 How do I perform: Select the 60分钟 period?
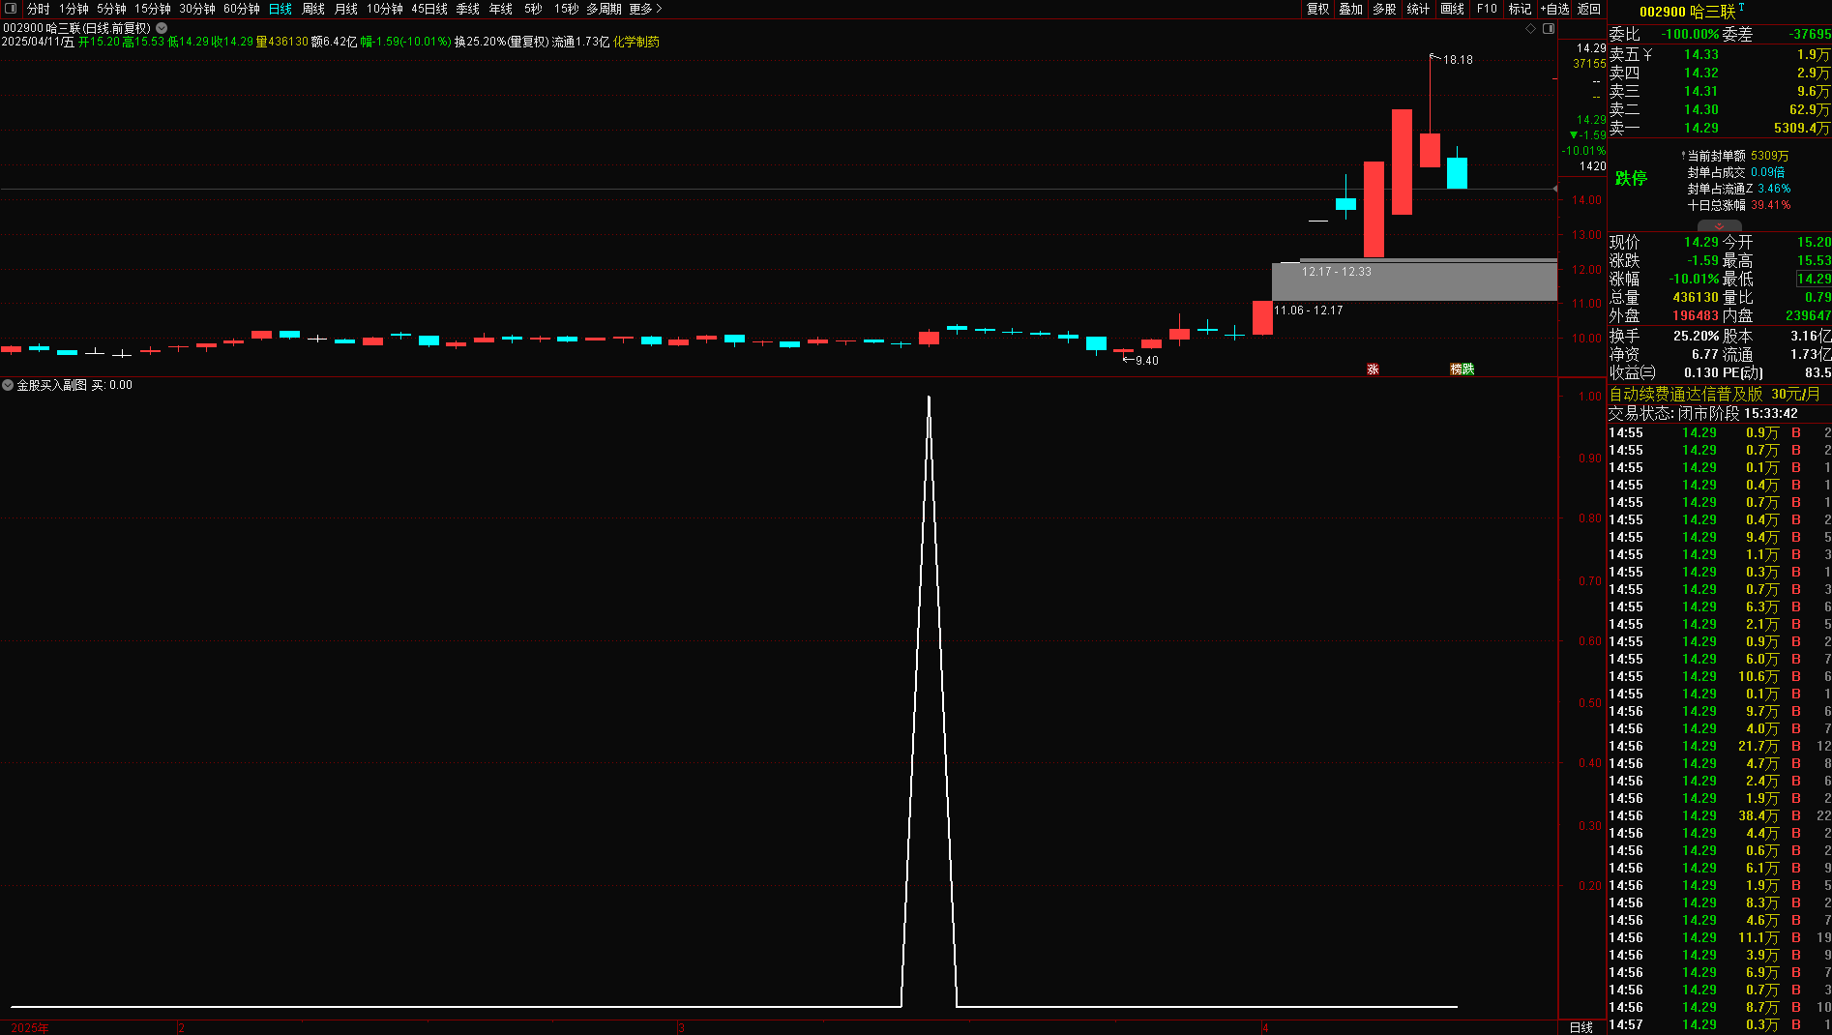coord(242,9)
